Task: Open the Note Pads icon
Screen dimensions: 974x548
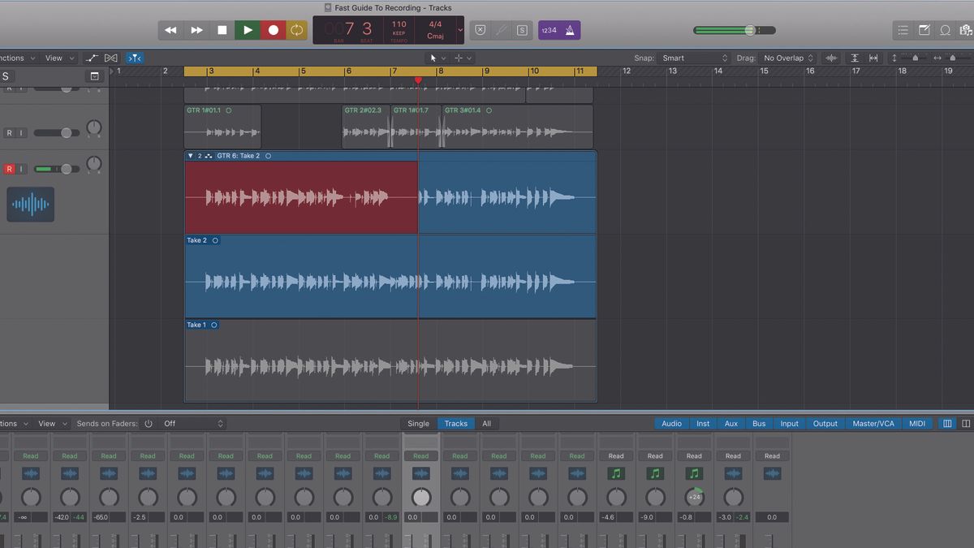Action: tap(924, 30)
